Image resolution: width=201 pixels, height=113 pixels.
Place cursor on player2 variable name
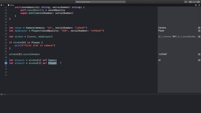pos(19,63)
